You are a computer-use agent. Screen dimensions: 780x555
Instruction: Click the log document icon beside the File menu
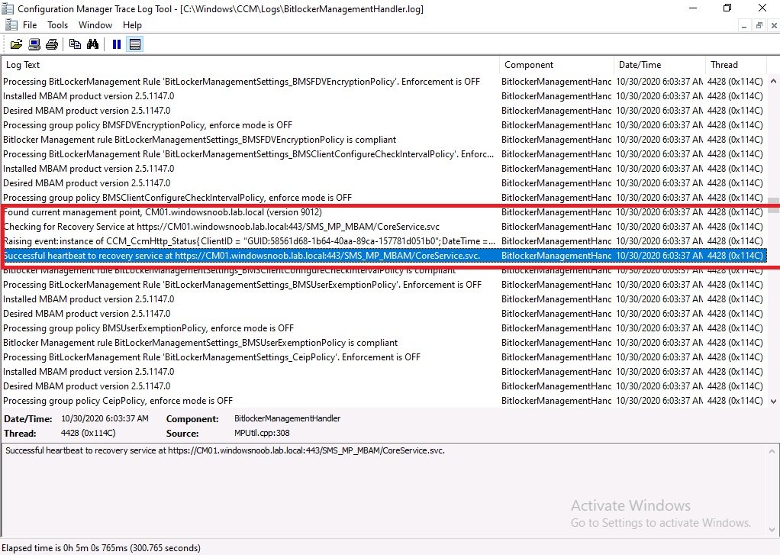11,25
